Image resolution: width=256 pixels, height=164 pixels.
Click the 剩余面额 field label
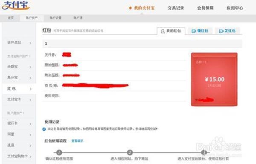pos(52,75)
